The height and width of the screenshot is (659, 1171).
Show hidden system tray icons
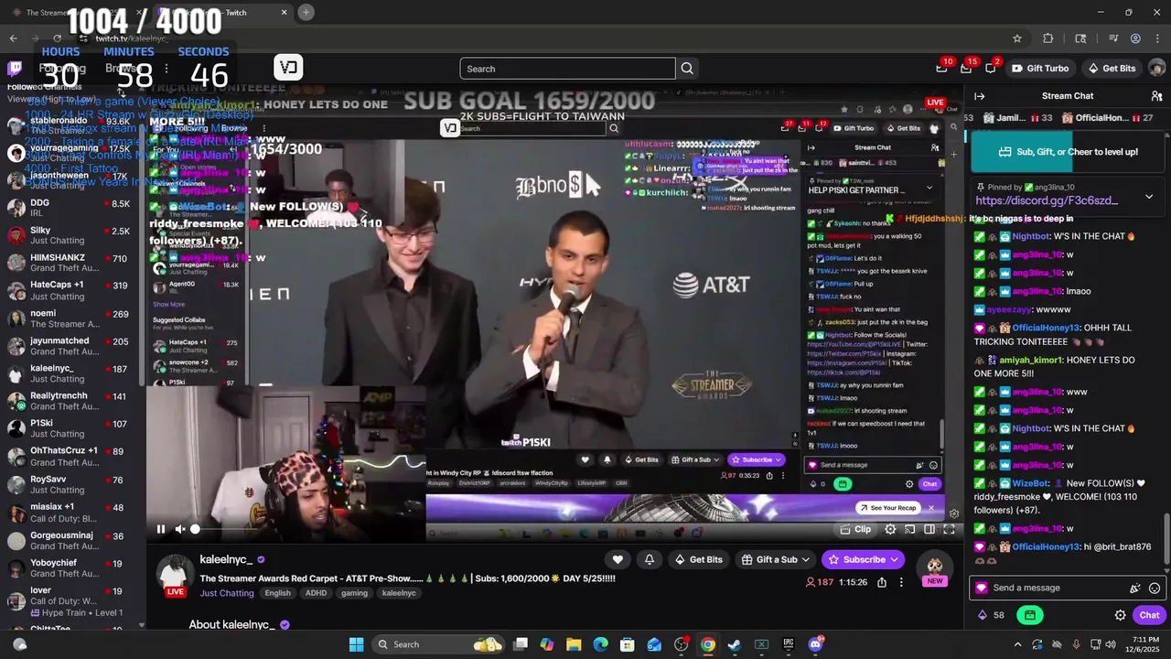1017,644
